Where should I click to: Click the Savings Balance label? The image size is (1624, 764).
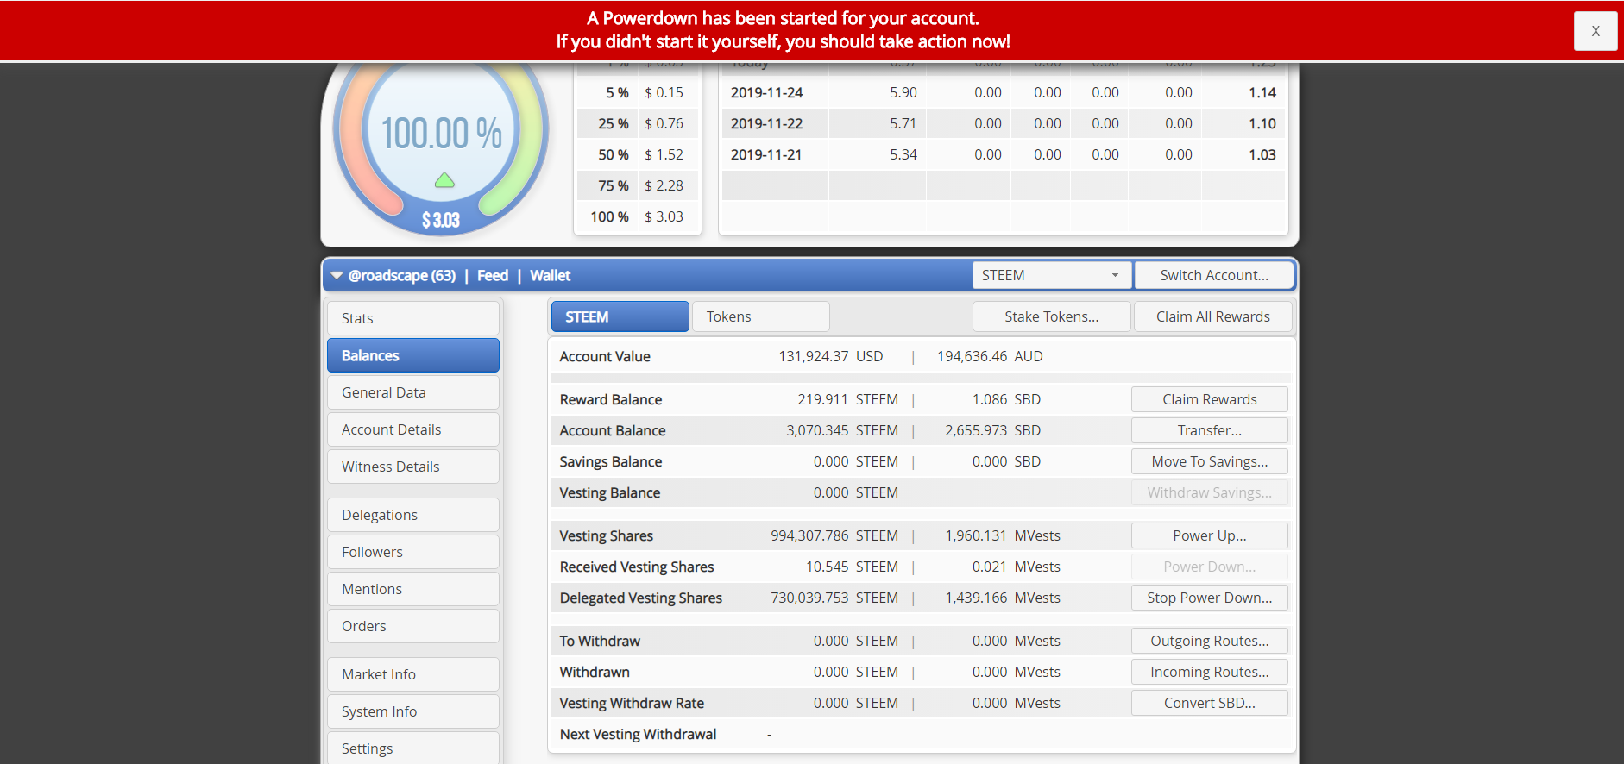611,461
